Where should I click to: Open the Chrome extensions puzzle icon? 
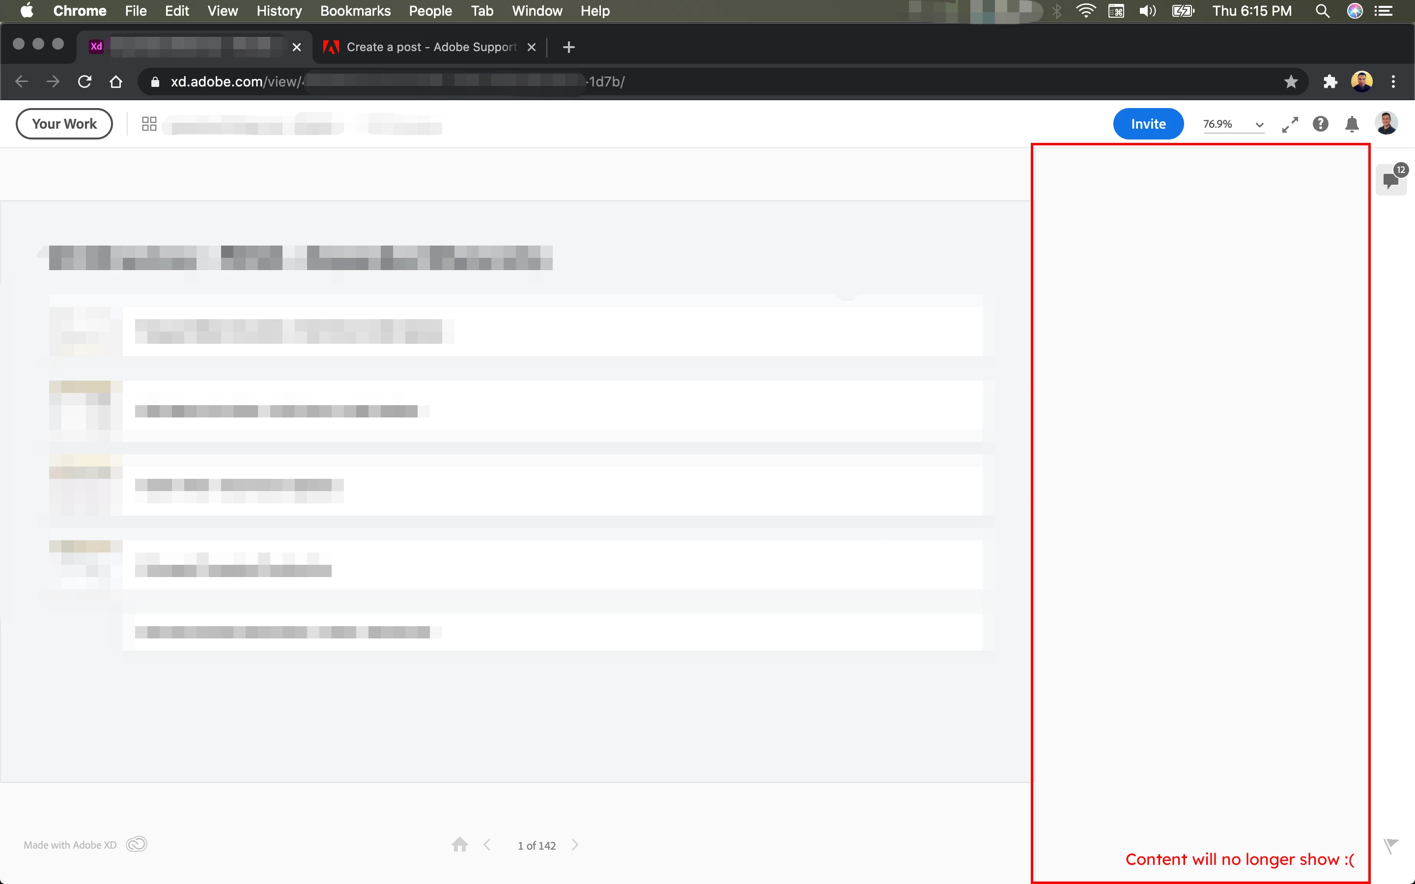click(x=1330, y=82)
